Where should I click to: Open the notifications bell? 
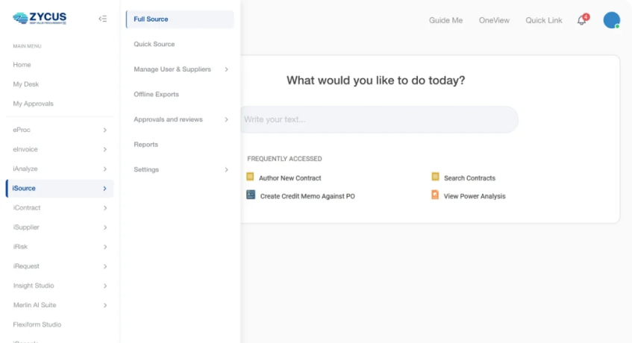(x=582, y=20)
